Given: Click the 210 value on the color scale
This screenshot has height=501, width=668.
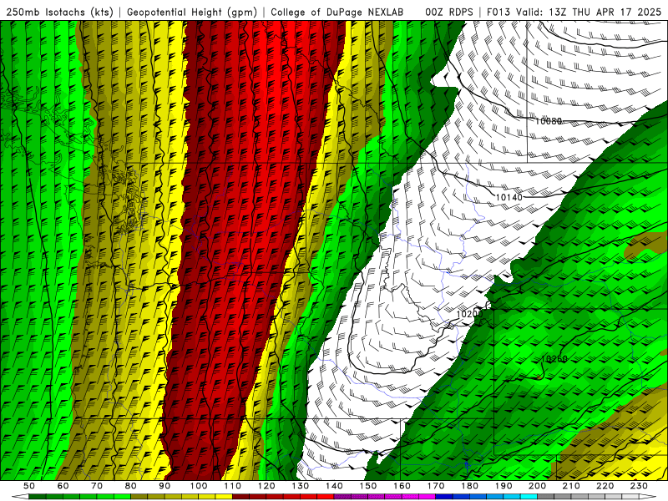Looking at the screenshot, I should coord(572,486).
